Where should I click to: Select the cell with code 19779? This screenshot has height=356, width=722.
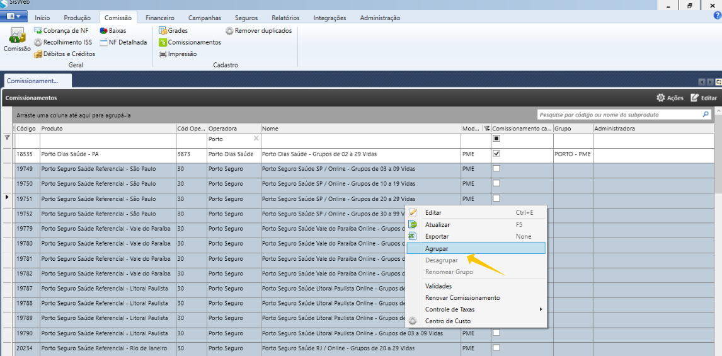27,229
